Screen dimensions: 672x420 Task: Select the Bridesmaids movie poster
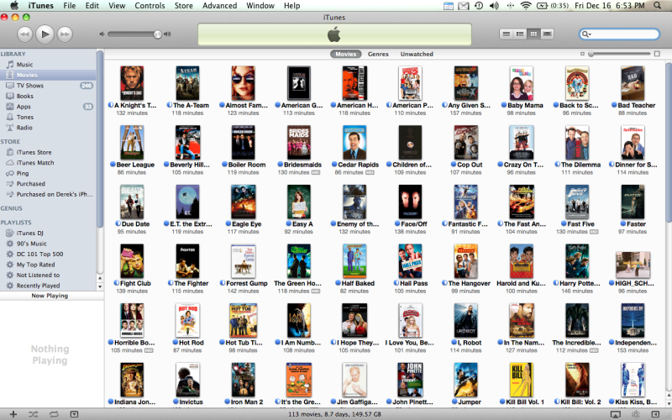point(299,143)
